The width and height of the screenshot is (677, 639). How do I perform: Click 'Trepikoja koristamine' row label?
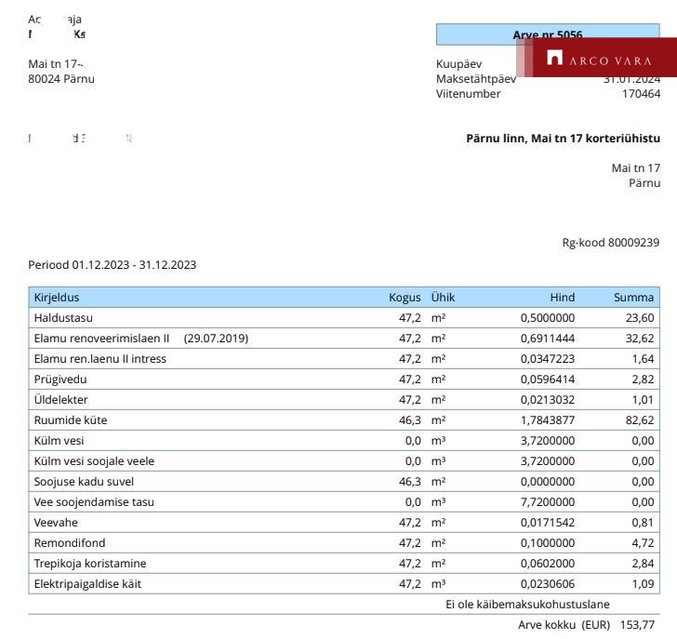pos(90,564)
